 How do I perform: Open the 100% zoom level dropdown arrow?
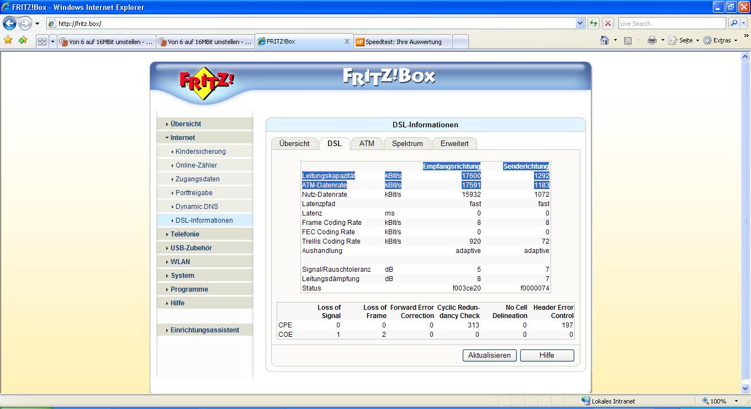pyautogui.click(x=736, y=401)
